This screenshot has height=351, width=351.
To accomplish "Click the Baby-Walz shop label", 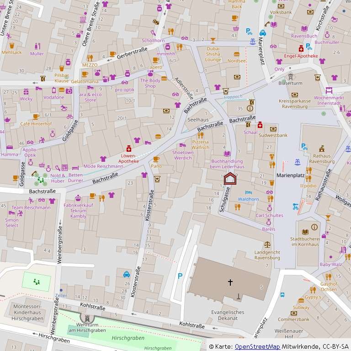I will pos(331,264).
